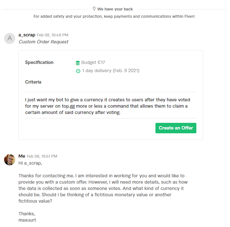
Task: Click the Feb 08, 10:49 PM timestamp
Action: tap(52, 35)
